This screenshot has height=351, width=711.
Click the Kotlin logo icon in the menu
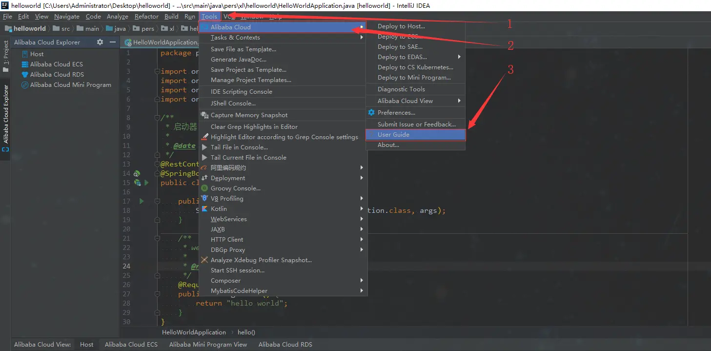[205, 208]
